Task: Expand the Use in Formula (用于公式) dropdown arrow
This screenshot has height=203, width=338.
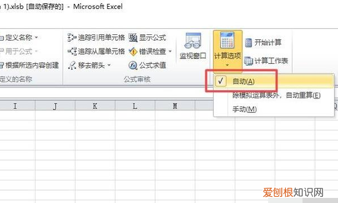Action: pyautogui.click(x=36, y=51)
